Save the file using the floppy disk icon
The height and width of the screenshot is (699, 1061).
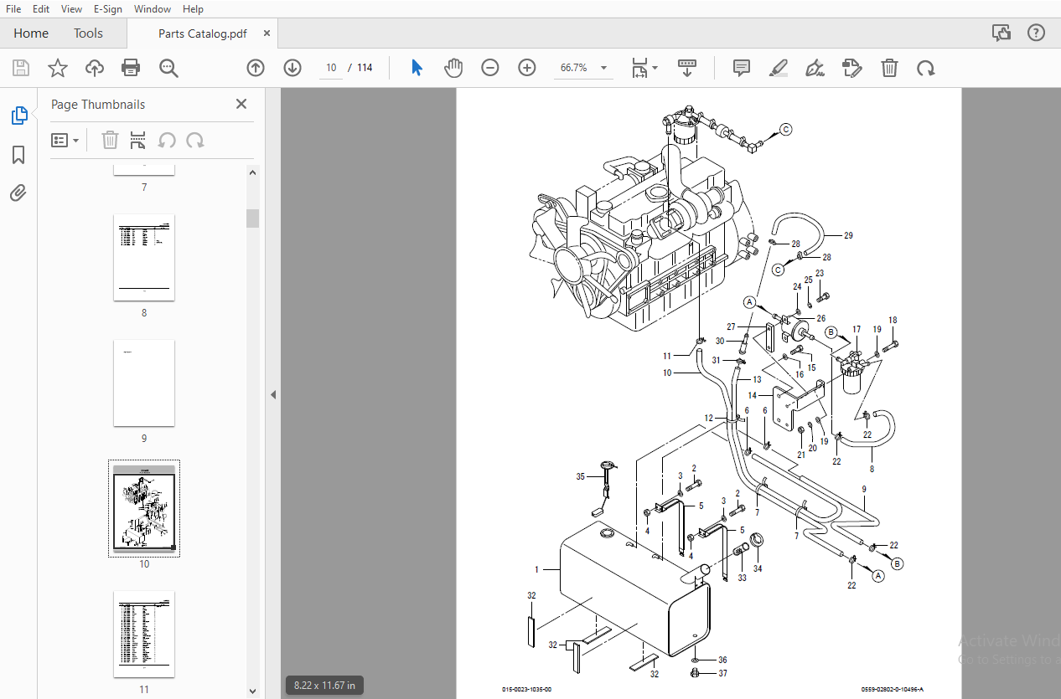(x=21, y=68)
